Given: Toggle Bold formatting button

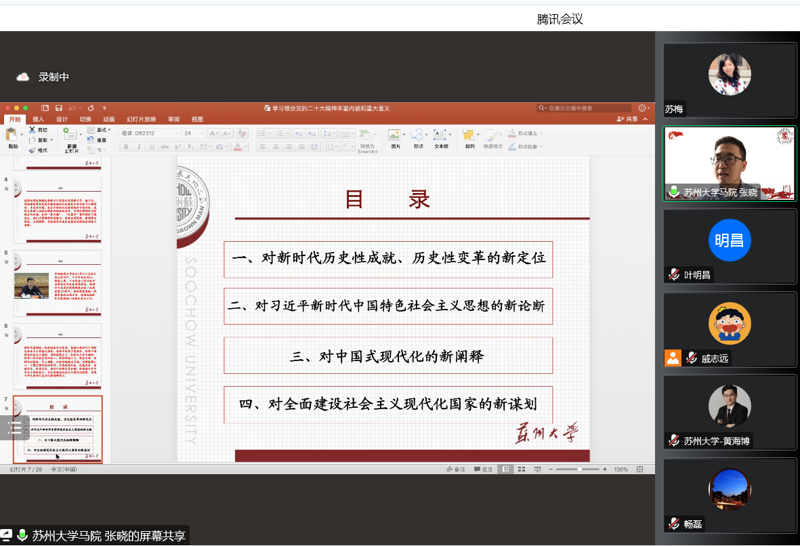Looking at the screenshot, I should [x=126, y=147].
